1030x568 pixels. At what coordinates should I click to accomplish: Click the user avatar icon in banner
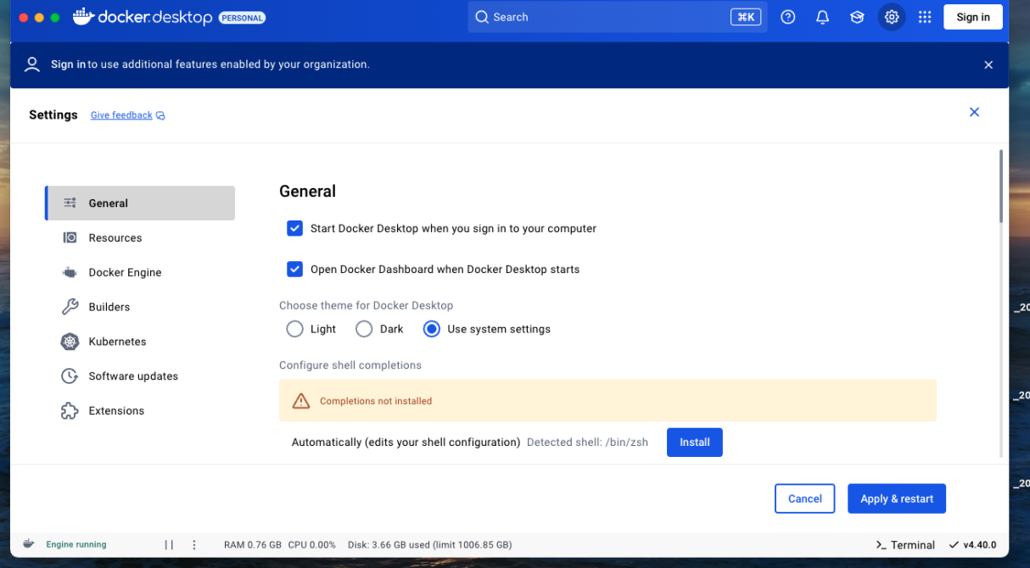32,64
